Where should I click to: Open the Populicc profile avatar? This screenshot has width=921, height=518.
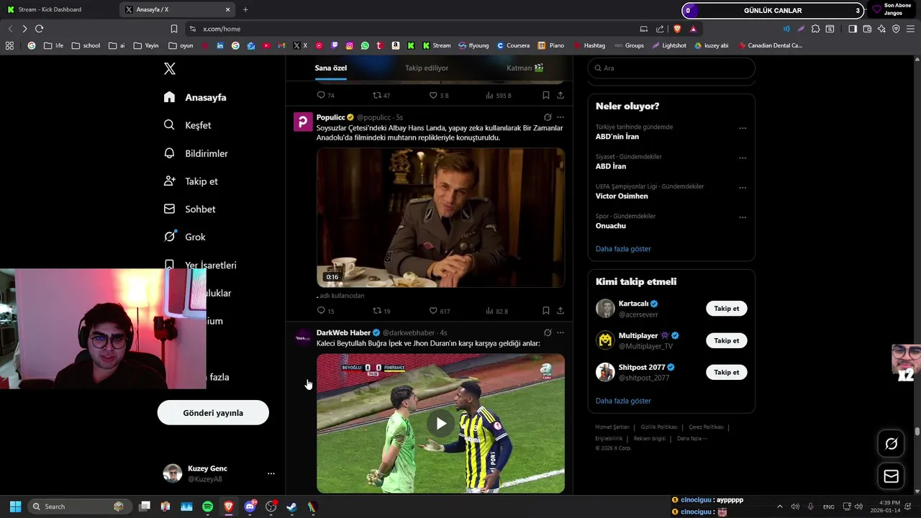[x=303, y=122]
